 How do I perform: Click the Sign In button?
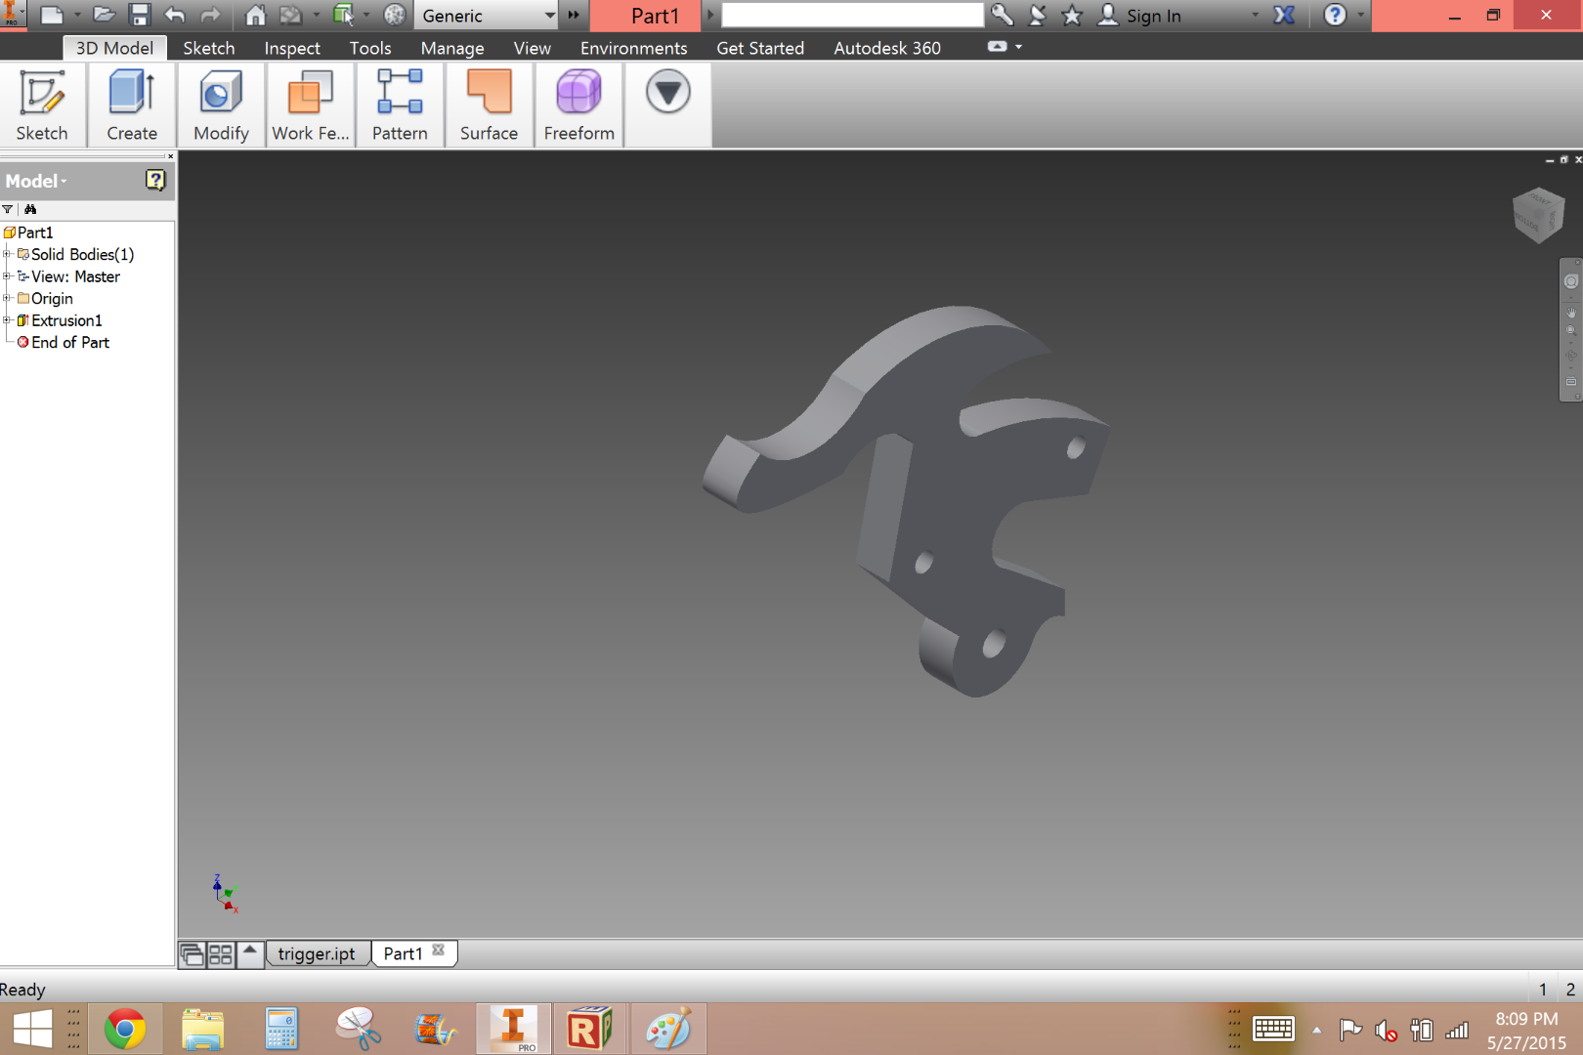tap(1139, 15)
